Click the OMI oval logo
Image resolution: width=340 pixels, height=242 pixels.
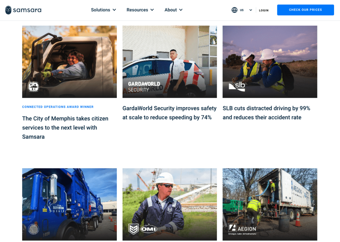[x=149, y=229]
